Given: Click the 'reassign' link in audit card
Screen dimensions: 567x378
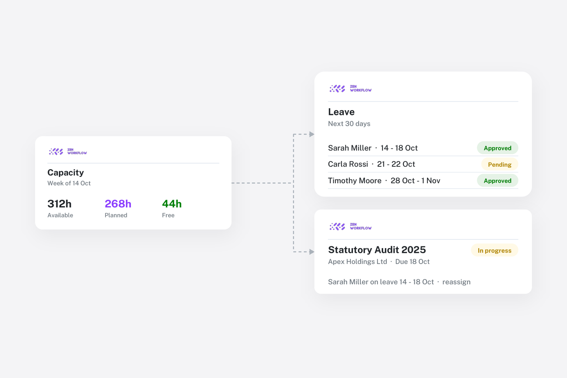Looking at the screenshot, I should click(x=456, y=282).
